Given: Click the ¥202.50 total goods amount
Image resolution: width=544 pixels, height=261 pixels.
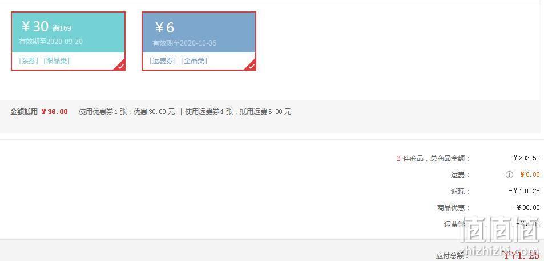Looking at the screenshot, I should (x=526, y=158).
